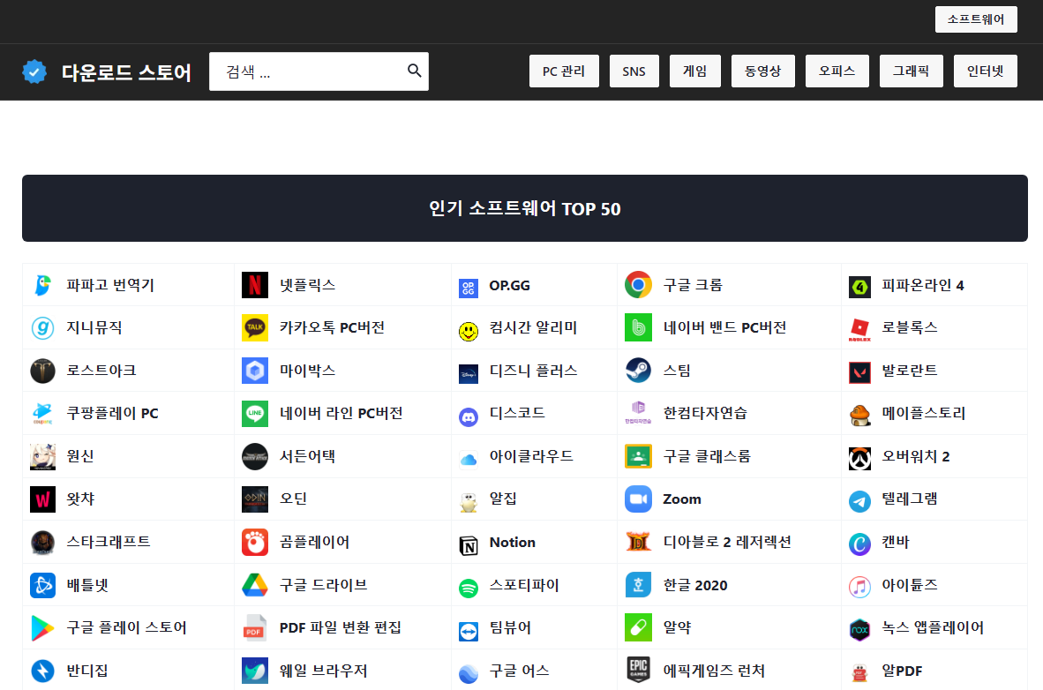Go to 다운로드 스토어 home title

(x=126, y=71)
